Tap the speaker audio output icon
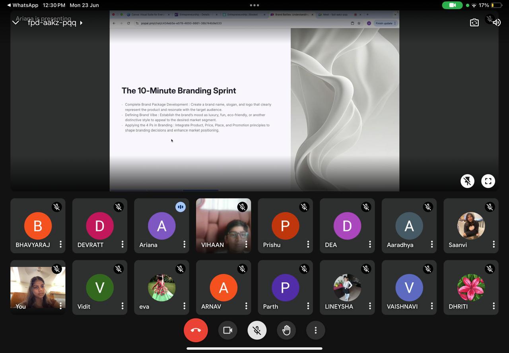Image resolution: width=509 pixels, height=353 pixels. pyautogui.click(x=497, y=23)
